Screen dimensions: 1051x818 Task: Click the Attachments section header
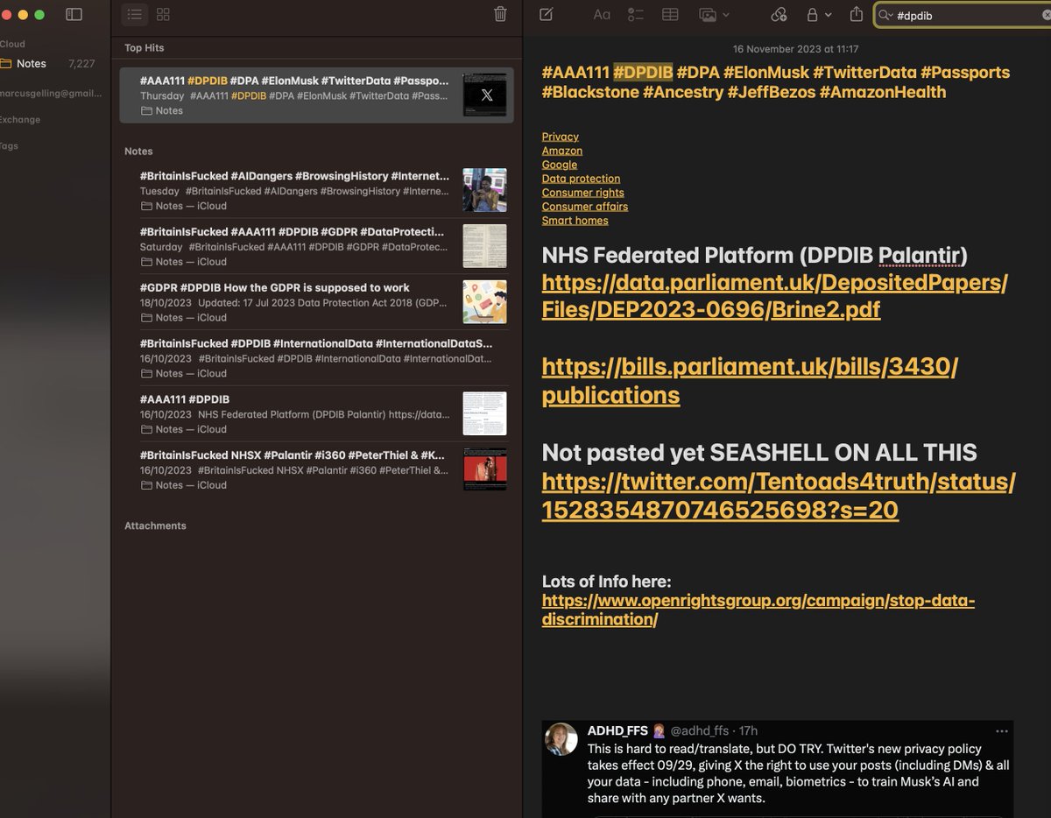click(155, 525)
